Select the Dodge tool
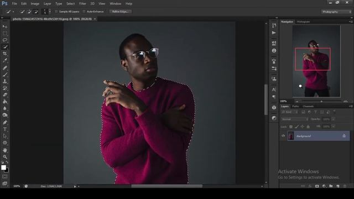The image size is (354, 199). click(5, 115)
